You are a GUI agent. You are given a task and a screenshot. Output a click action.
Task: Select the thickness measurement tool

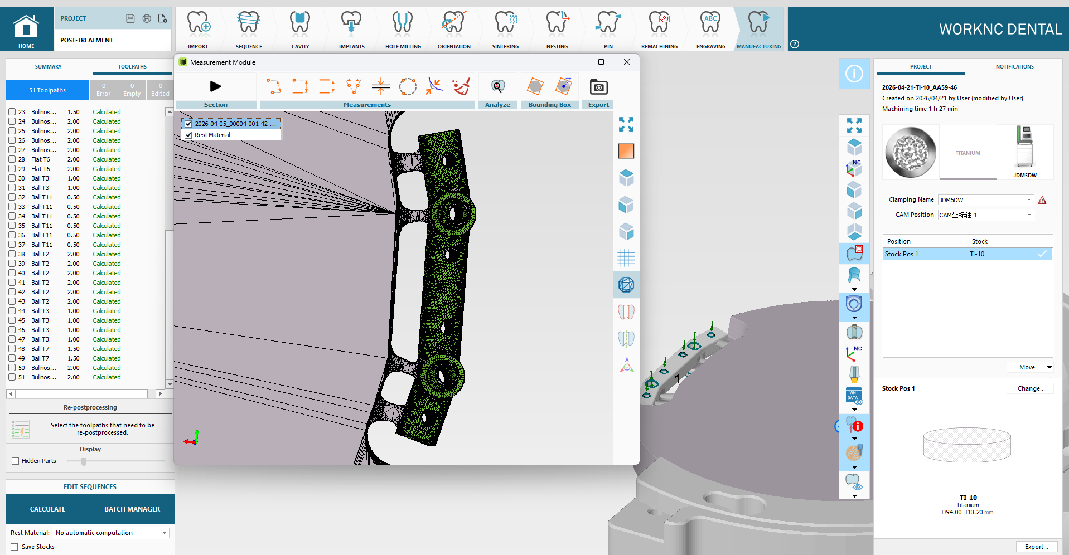click(x=381, y=86)
